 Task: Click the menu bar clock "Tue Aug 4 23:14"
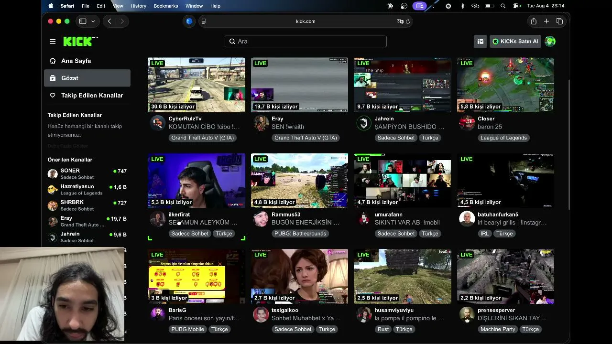(546, 6)
